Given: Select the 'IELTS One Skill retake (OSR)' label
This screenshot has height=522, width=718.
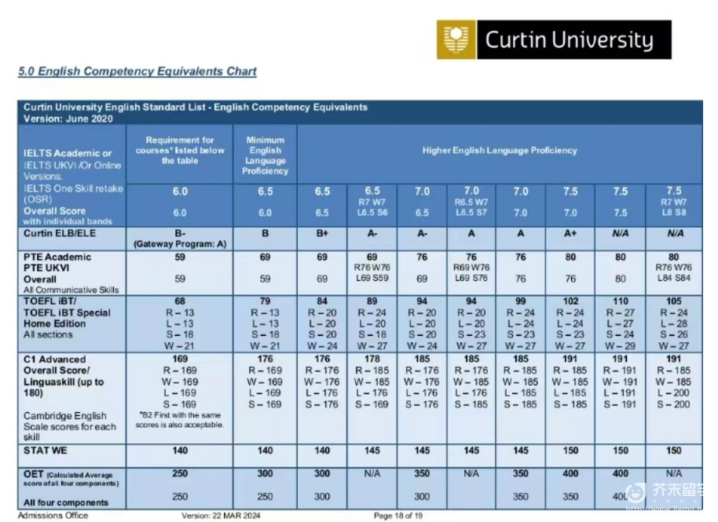Looking at the screenshot, I should pos(73,194).
